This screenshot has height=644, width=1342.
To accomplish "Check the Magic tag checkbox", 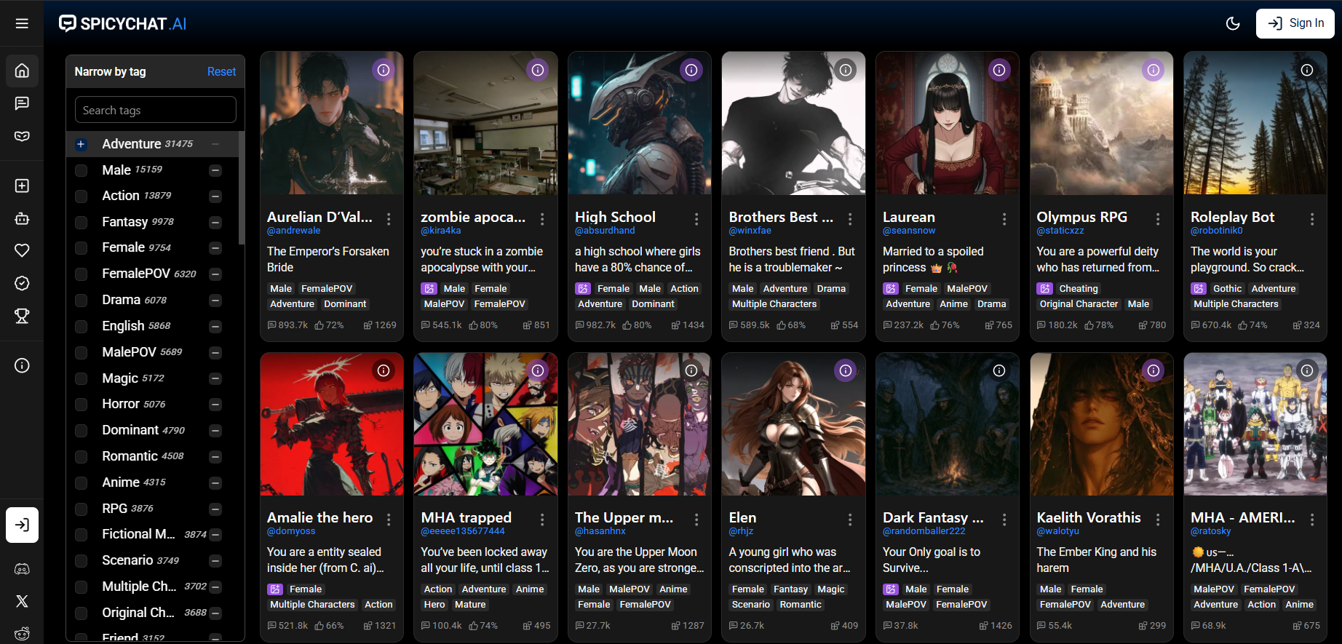I will click(x=82, y=378).
